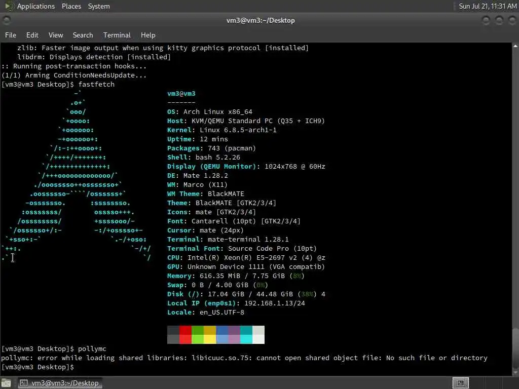Open the Edit menu
This screenshot has width=519, height=389.
pyautogui.click(x=32, y=35)
